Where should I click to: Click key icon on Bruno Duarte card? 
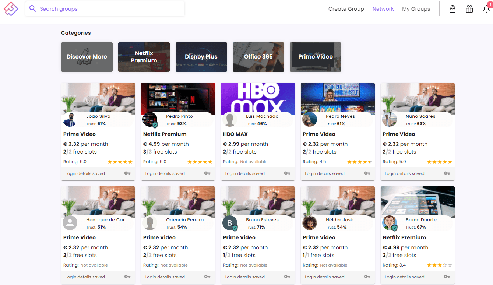(447, 277)
